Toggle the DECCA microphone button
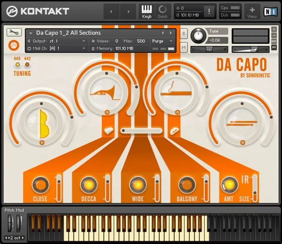The image size is (282, 244). coord(89,185)
